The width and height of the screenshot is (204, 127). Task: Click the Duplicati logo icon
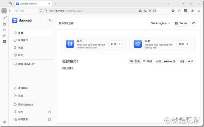click(x=15, y=20)
